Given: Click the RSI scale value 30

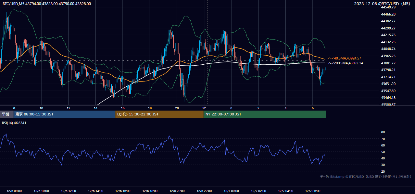Looking at the screenshot, I should 383,165.
